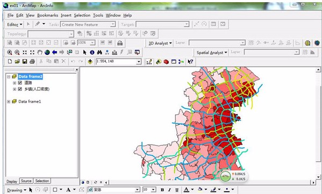Toggle Italic text formatting
322x194 pixels.
click(x=169, y=190)
